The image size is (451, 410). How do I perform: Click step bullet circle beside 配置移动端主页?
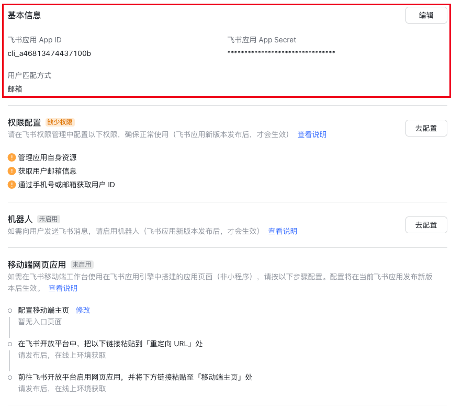(x=10, y=311)
